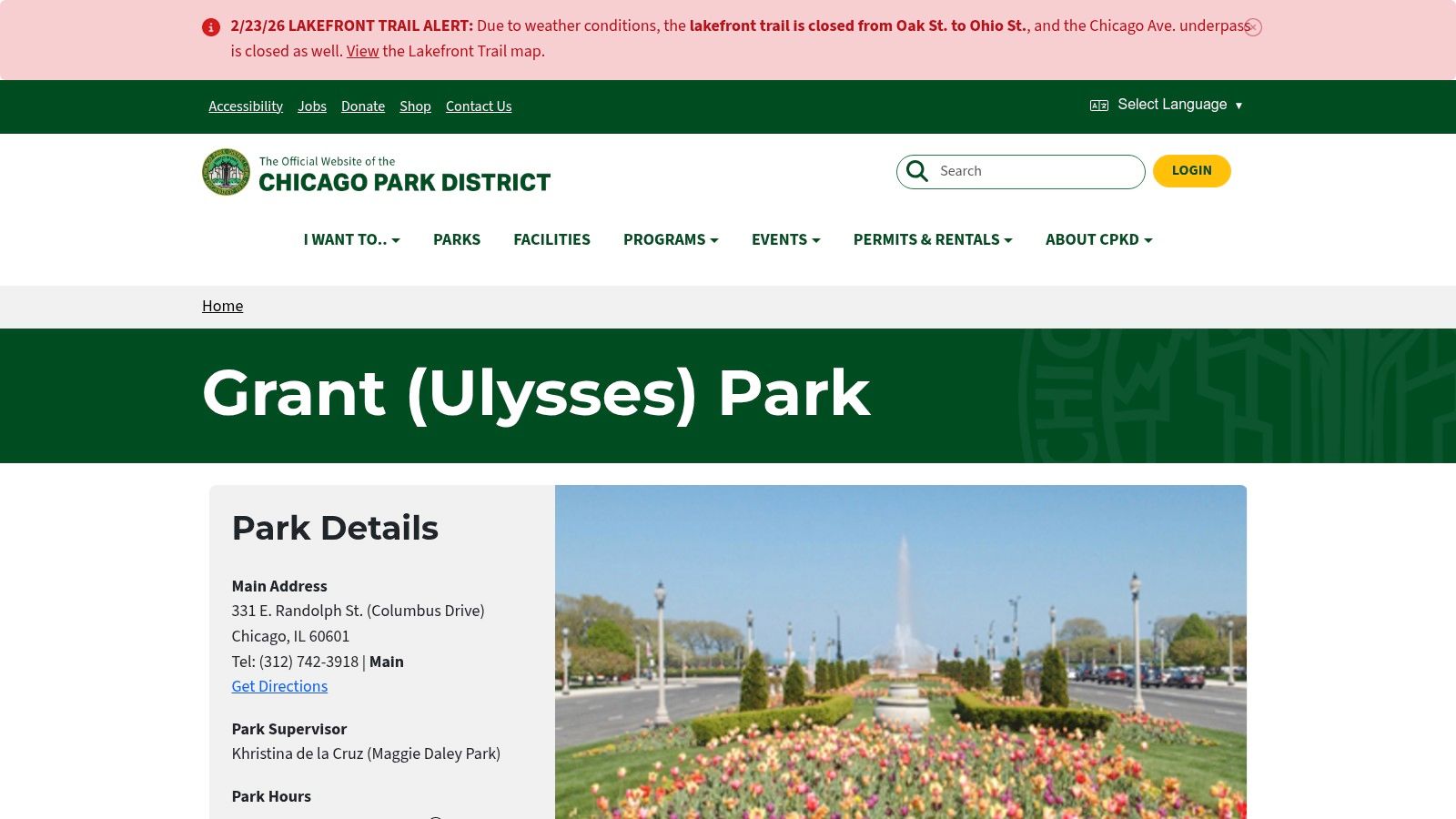Viewport: 1456px width, 819px height.
Task: Click the yellow LOGIN button
Action: click(1191, 171)
